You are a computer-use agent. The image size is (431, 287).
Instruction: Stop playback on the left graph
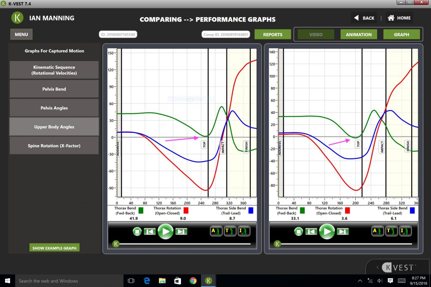coord(137,232)
